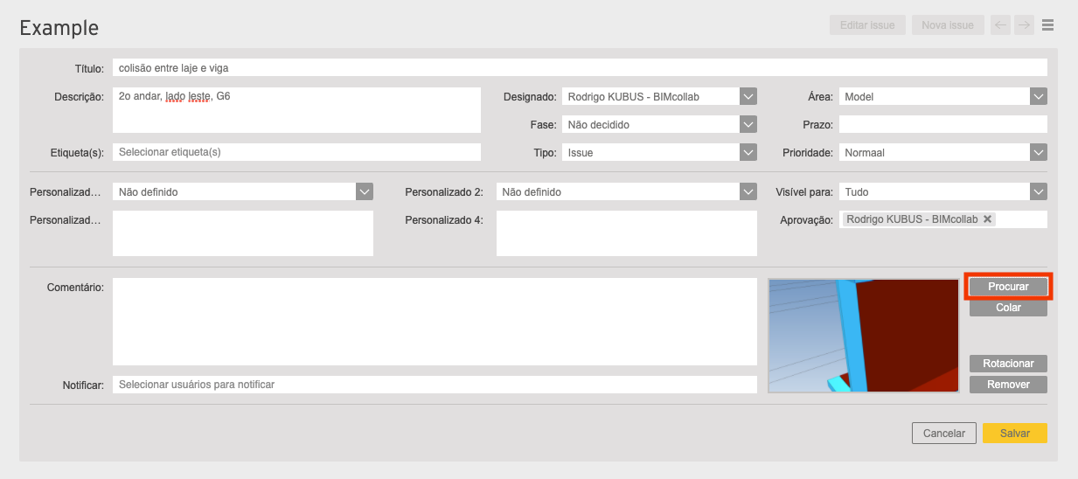The image size is (1078, 479).
Task: Click the Nova issue button
Action: [x=948, y=25]
